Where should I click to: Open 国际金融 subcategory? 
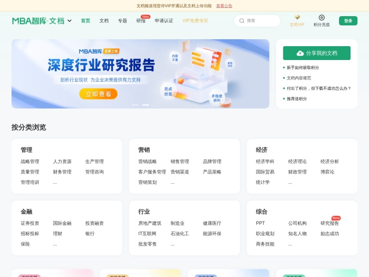click(x=62, y=223)
